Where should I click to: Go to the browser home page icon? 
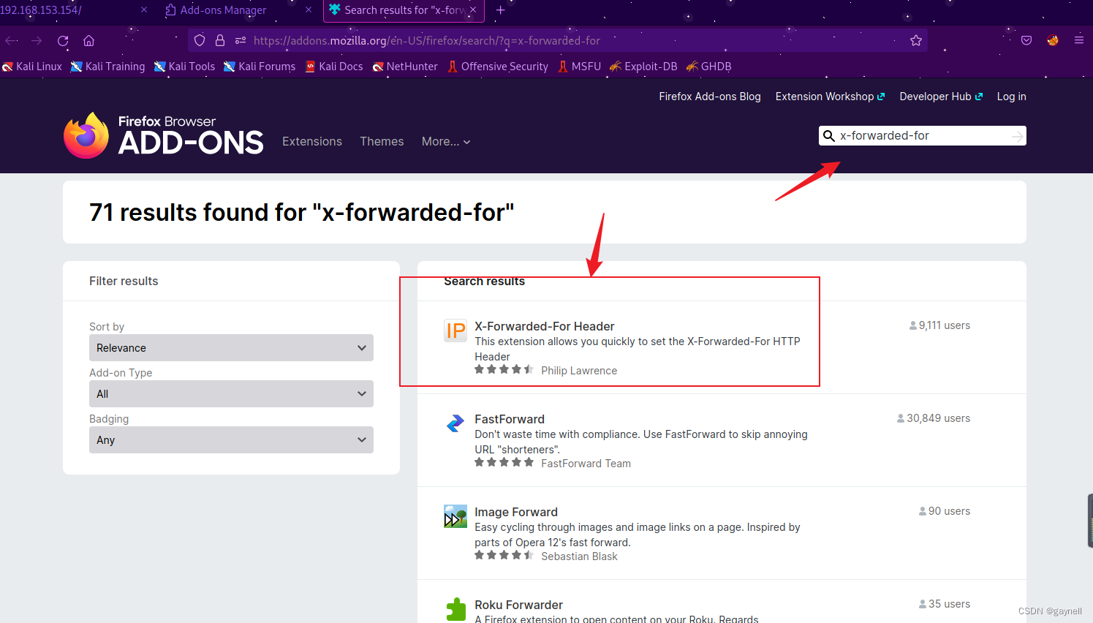pos(88,41)
